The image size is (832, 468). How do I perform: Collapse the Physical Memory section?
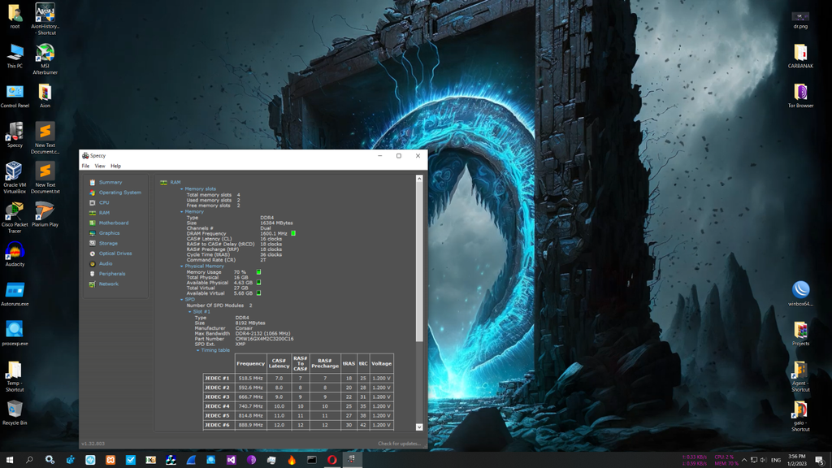(x=182, y=266)
